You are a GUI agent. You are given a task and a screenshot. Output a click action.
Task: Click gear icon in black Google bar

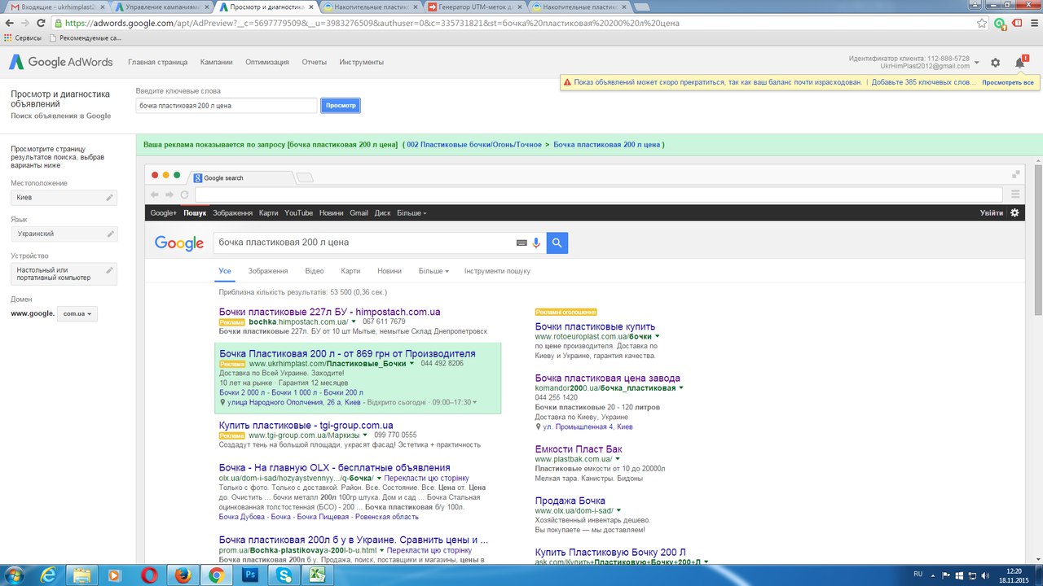1014,212
